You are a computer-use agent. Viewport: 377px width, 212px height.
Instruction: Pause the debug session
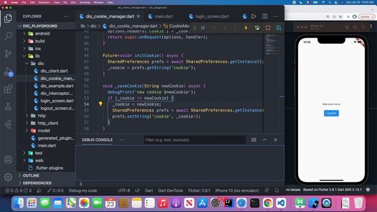[203, 28]
